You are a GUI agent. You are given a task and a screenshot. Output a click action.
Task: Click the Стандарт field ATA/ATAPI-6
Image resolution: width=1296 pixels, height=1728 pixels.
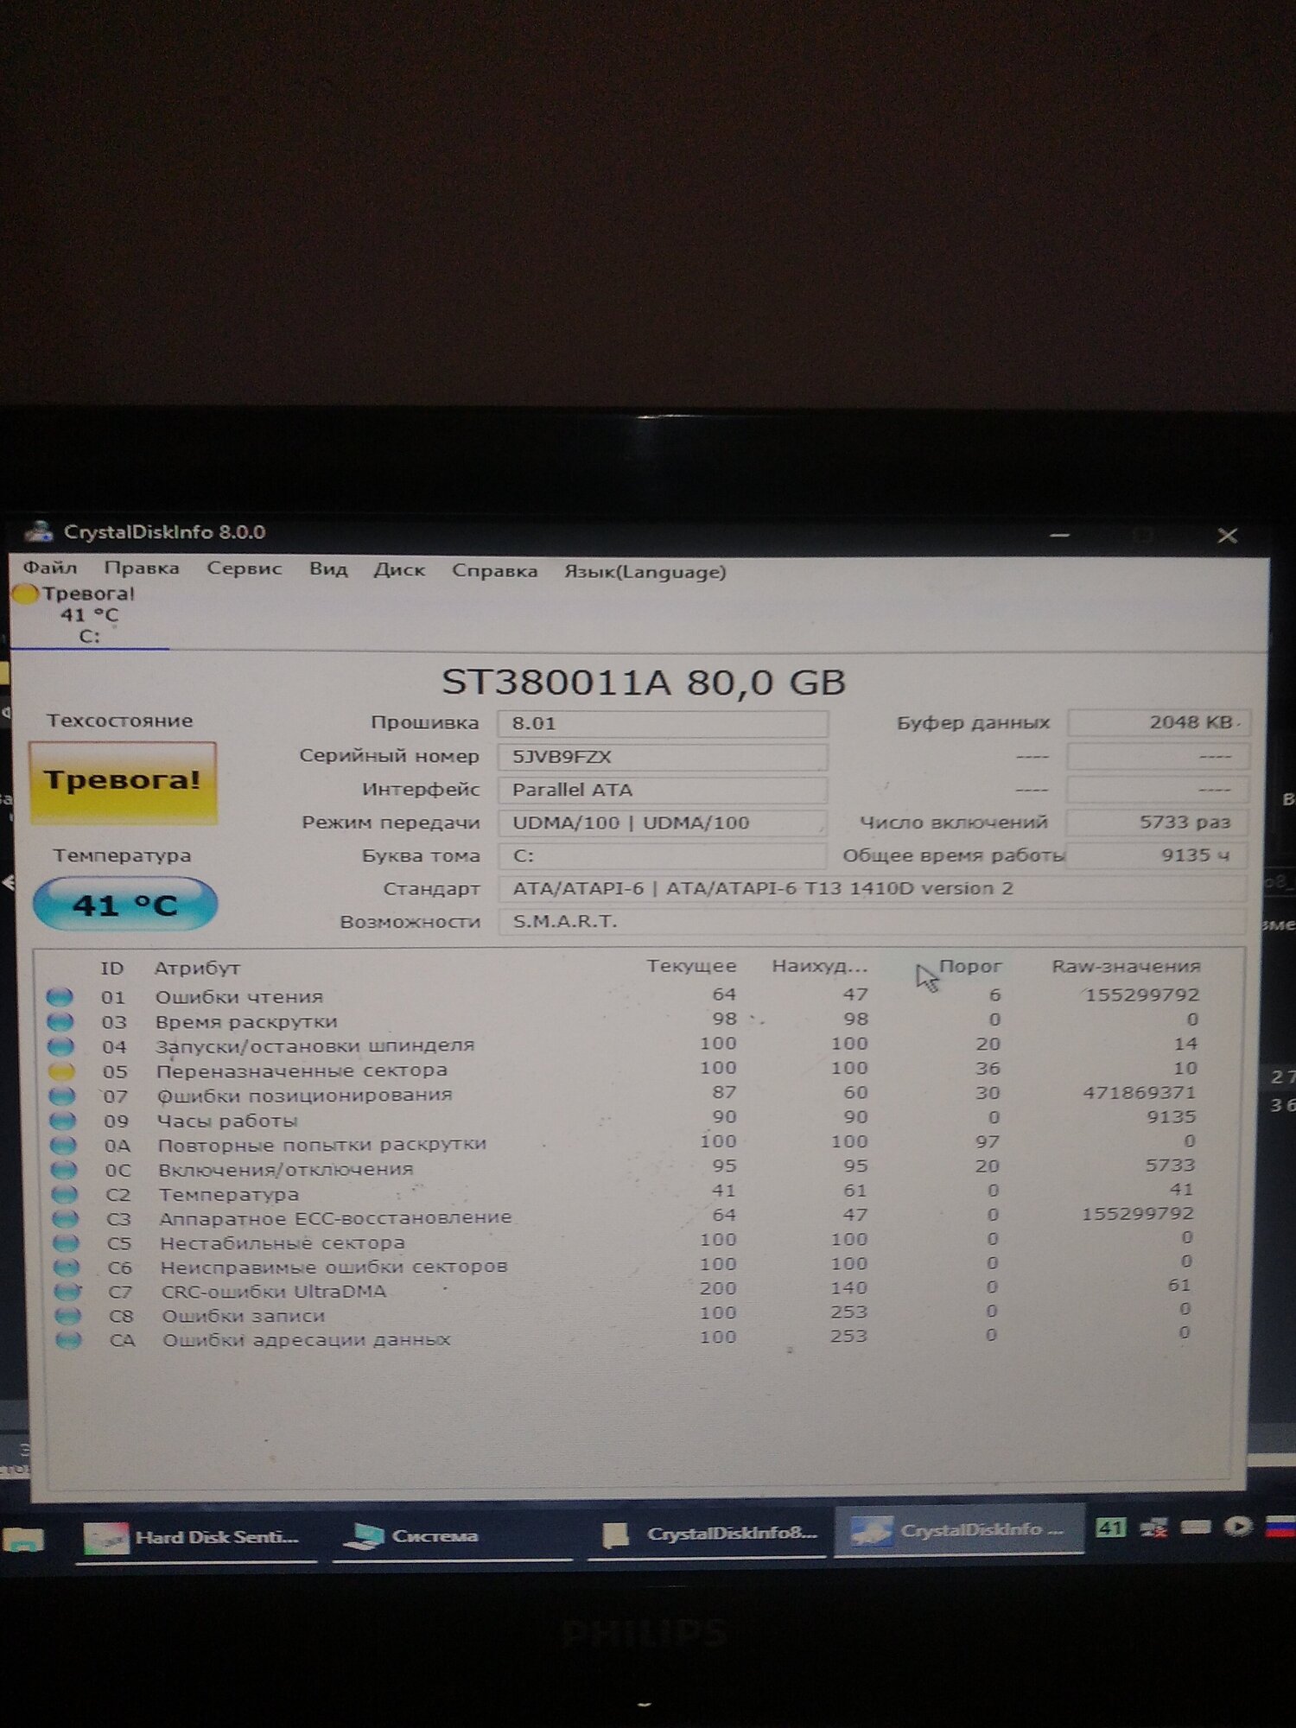[x=873, y=888]
